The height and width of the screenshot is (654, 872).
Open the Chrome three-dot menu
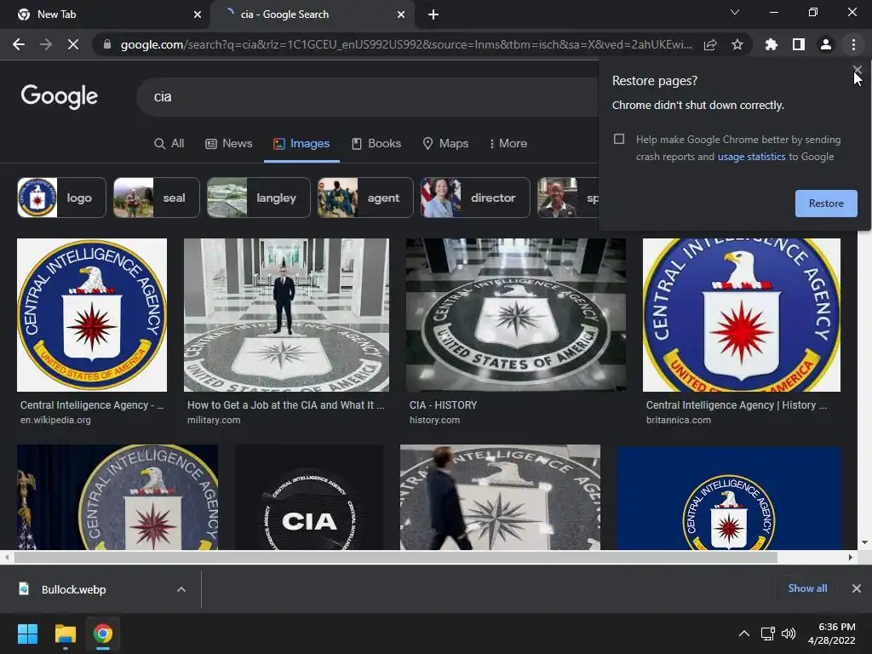coord(853,44)
